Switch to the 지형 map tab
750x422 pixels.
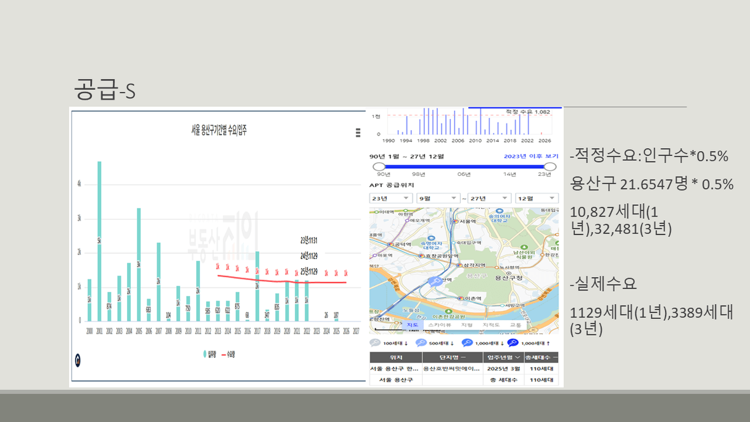(468, 325)
